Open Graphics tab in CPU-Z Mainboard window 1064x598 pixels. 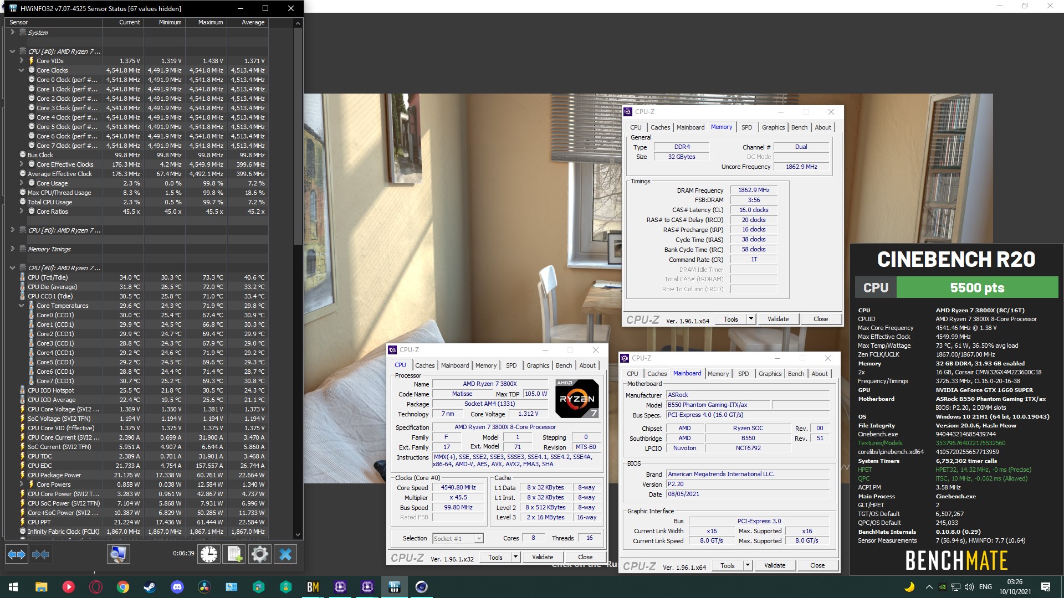click(x=770, y=374)
